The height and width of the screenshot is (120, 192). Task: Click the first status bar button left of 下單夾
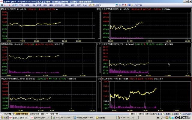coord(133,114)
